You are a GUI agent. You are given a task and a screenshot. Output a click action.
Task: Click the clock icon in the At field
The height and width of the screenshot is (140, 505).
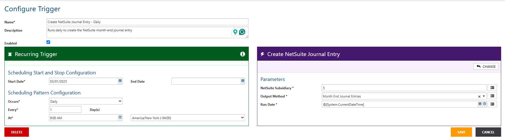coord(120,117)
